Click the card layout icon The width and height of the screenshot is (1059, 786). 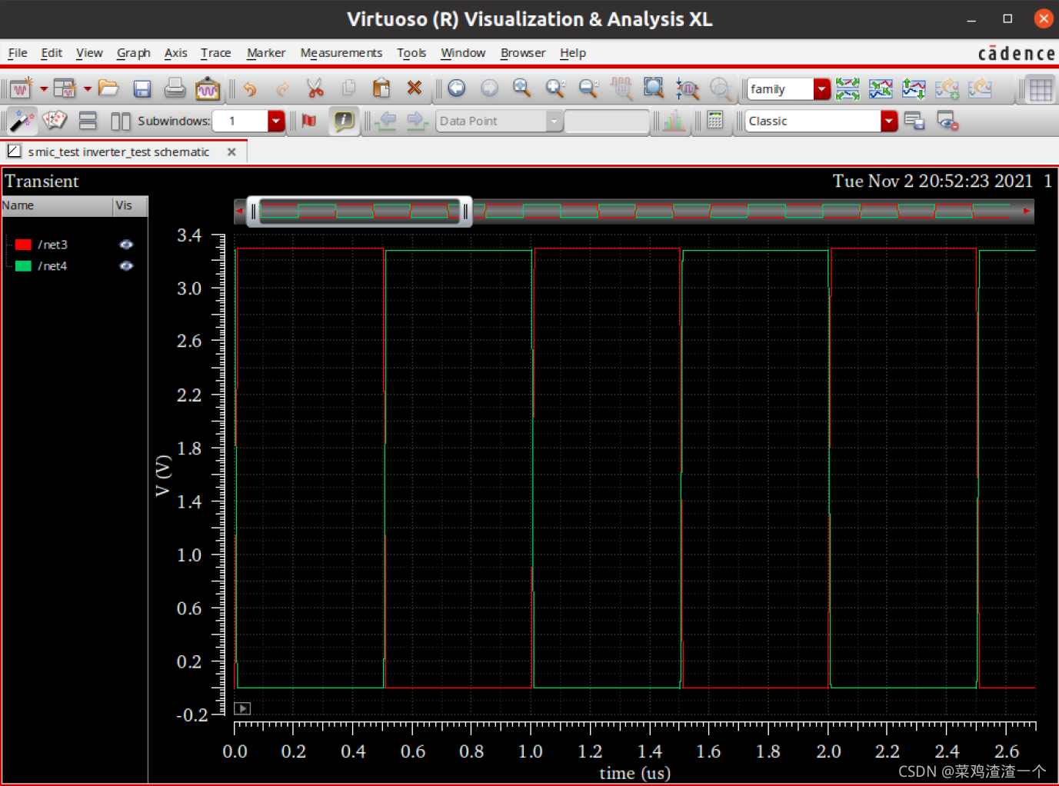55,121
